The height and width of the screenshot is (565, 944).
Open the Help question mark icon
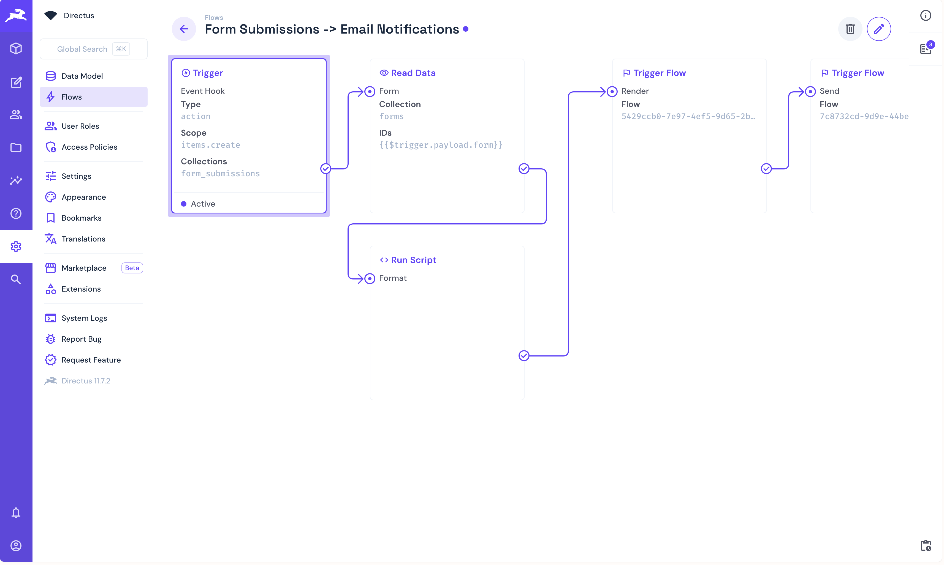16,213
